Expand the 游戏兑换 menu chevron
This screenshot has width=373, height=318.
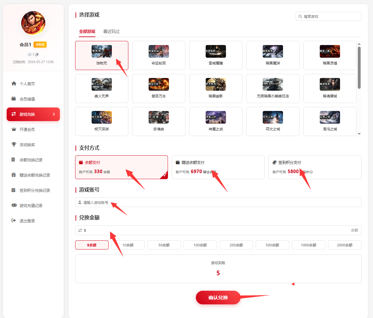coord(54,114)
